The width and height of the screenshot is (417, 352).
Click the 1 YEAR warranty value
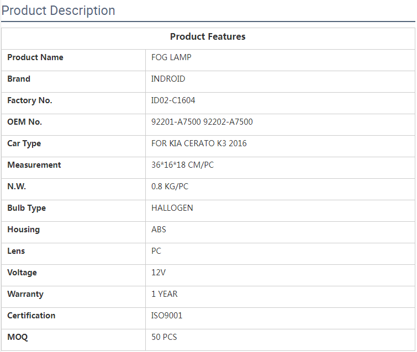pos(165,294)
